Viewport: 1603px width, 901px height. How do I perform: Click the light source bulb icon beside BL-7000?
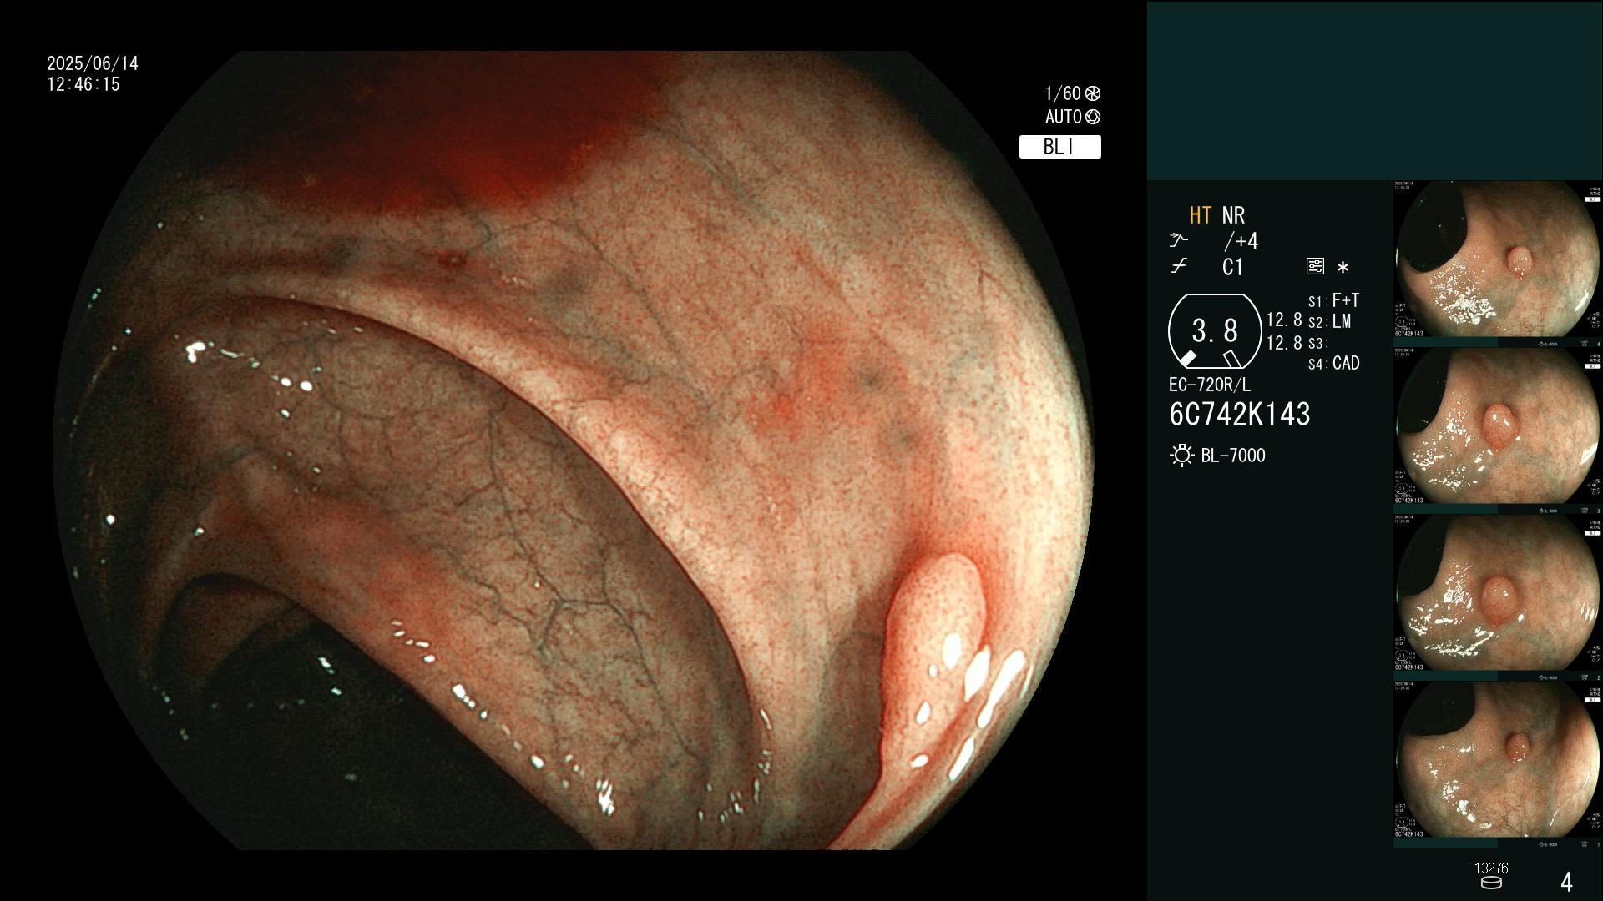[1182, 456]
